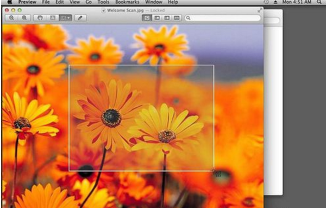
Task: Open the Go menu
Action: 89,2
